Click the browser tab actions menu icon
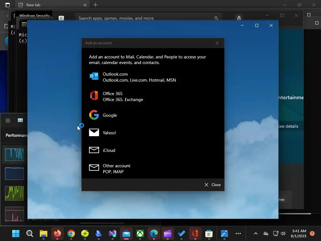The height and width of the screenshot is (241, 321). coord(8,5)
